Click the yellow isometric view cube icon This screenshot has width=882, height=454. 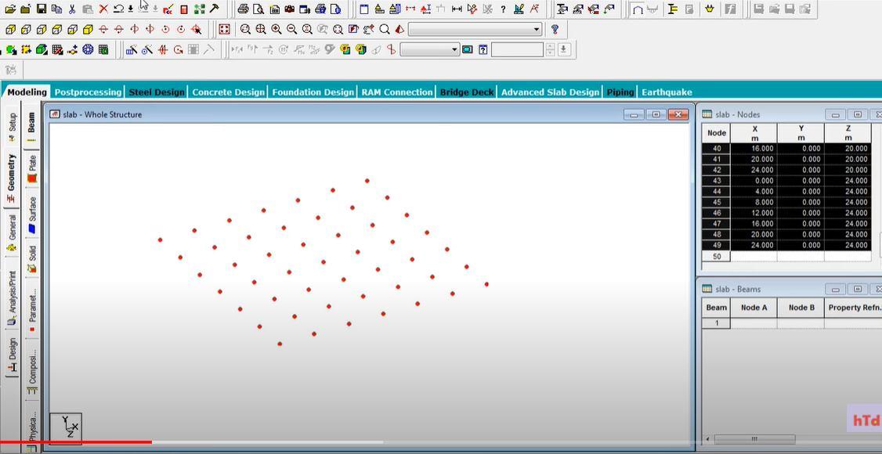(x=88, y=29)
